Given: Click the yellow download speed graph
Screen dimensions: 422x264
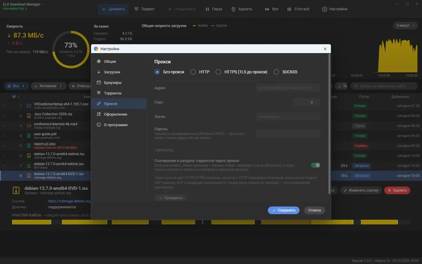Looking at the screenshot, I should [398, 55].
